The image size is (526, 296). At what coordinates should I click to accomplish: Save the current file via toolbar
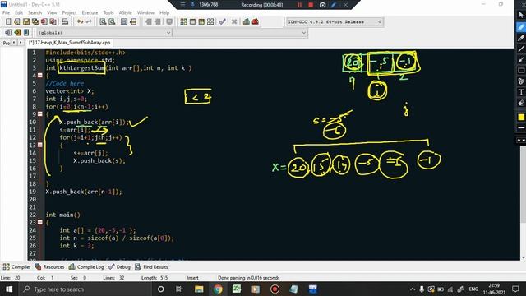pyautogui.click(x=26, y=22)
